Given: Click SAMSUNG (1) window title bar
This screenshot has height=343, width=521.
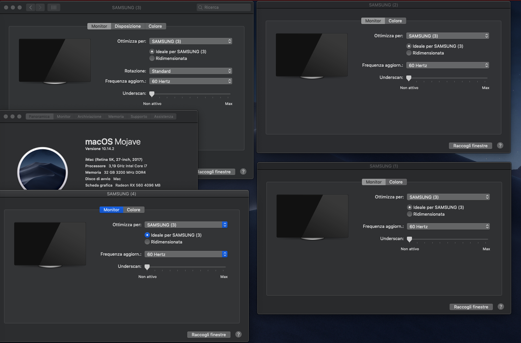Looking at the screenshot, I should coord(384,166).
